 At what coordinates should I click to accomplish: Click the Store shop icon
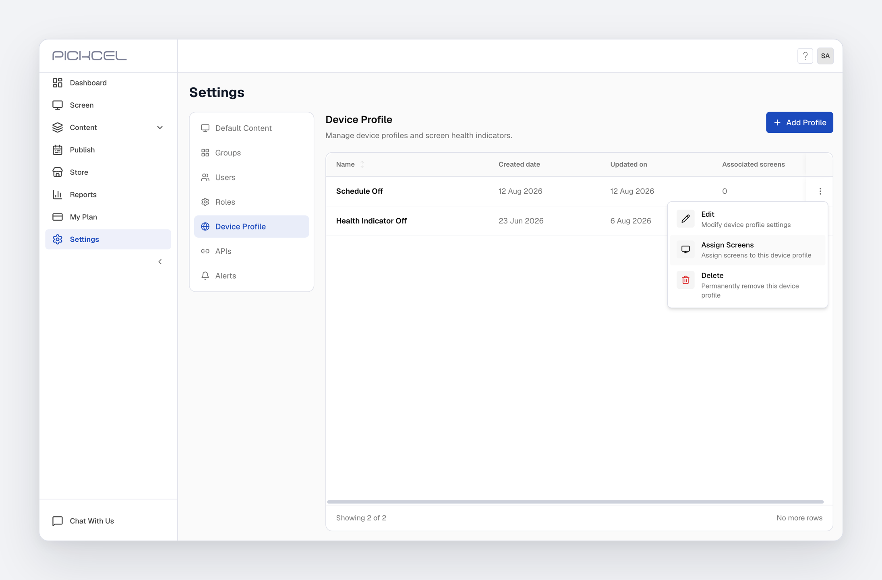[x=58, y=172]
